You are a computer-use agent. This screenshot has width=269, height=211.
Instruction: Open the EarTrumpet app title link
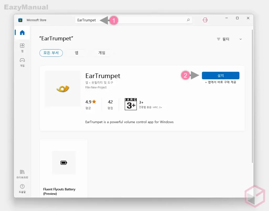pos(103,76)
